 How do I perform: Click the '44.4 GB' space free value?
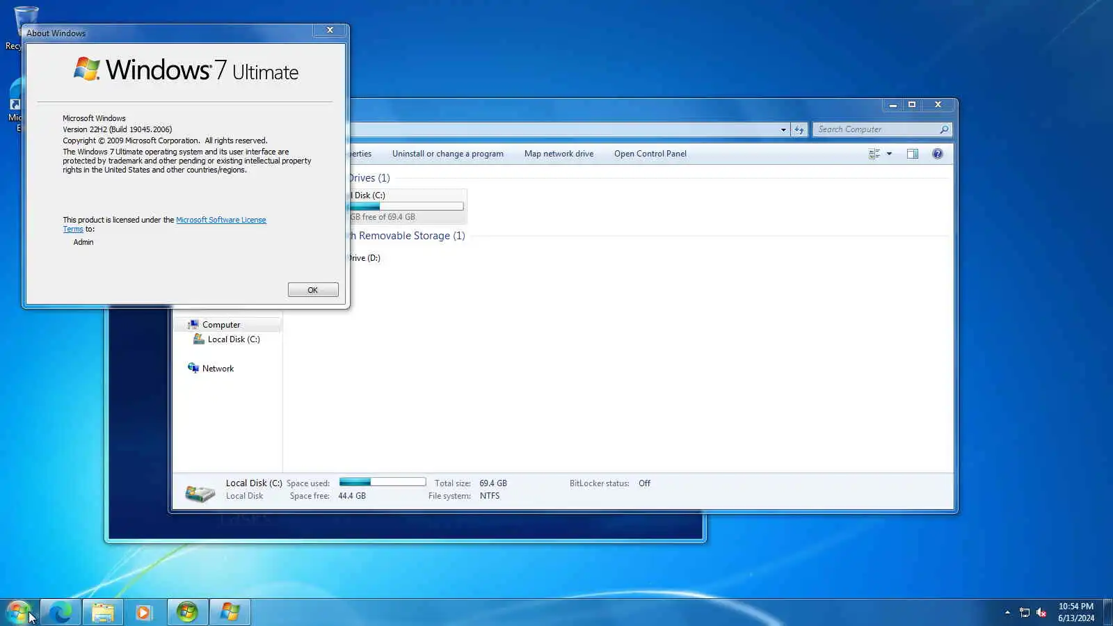coord(352,496)
